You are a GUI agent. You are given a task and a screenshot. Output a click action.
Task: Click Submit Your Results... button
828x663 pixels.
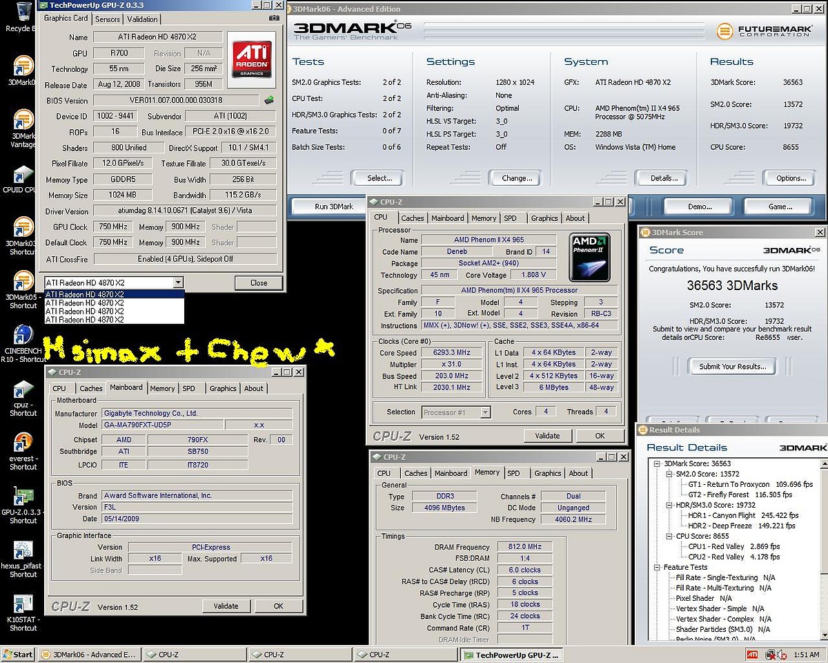click(731, 367)
